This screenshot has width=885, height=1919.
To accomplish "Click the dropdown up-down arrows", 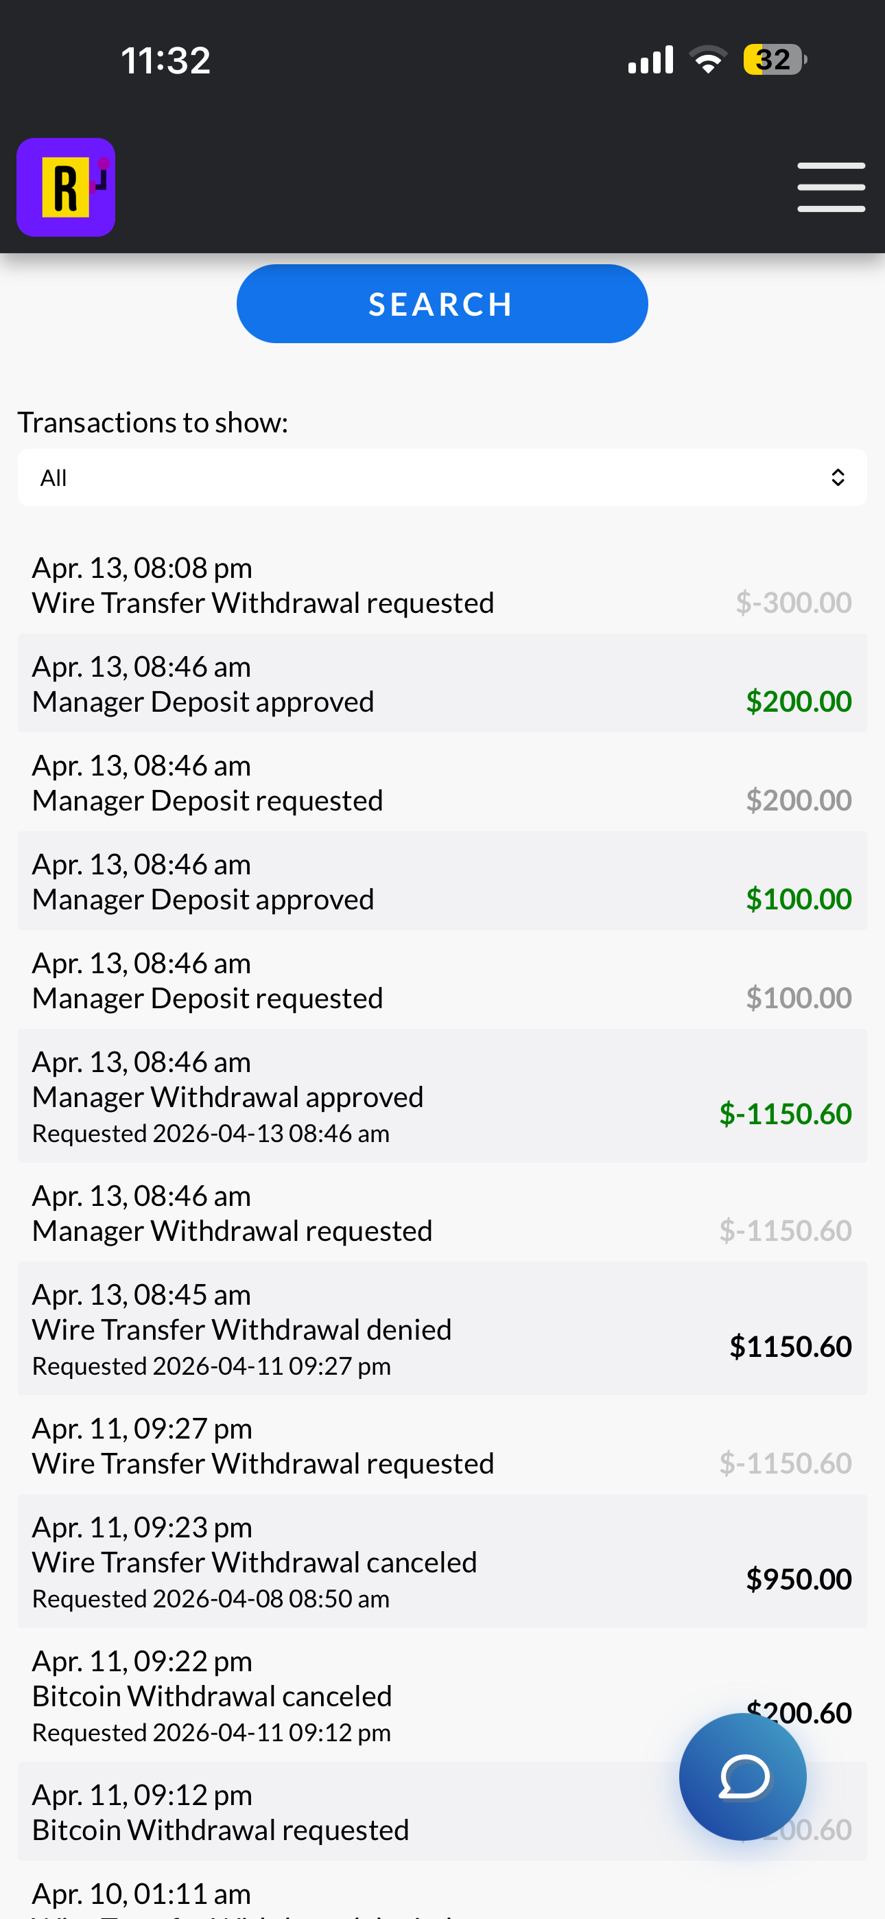I will [x=838, y=478].
